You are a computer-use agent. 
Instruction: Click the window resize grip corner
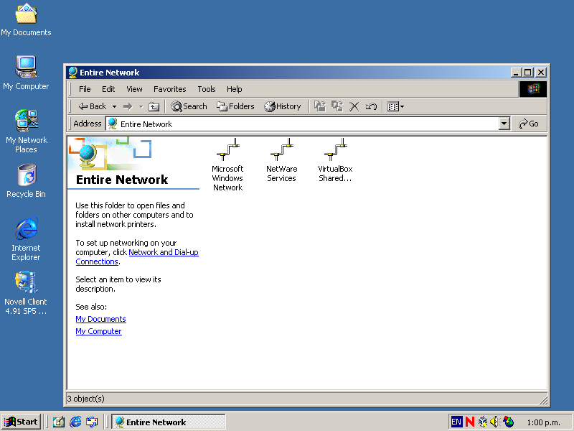pos(543,401)
